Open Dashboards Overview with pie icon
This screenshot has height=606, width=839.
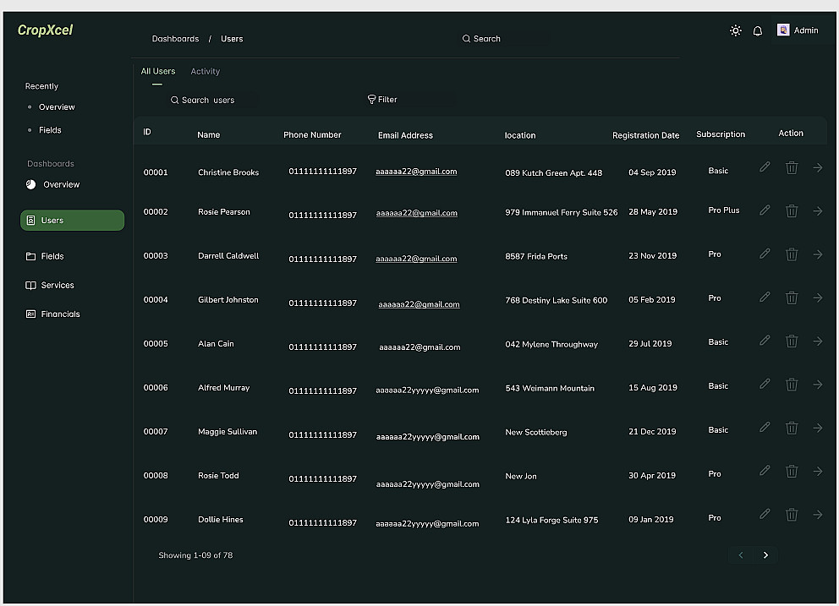[53, 184]
